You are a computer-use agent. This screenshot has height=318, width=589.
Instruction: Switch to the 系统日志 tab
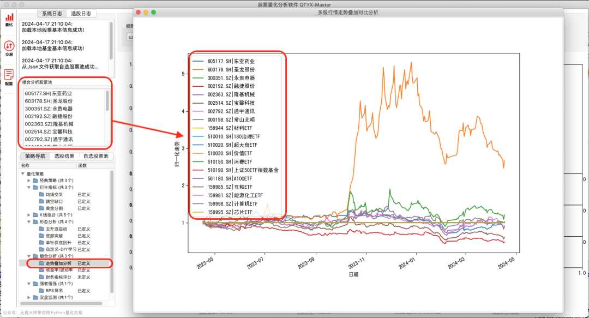tap(52, 14)
